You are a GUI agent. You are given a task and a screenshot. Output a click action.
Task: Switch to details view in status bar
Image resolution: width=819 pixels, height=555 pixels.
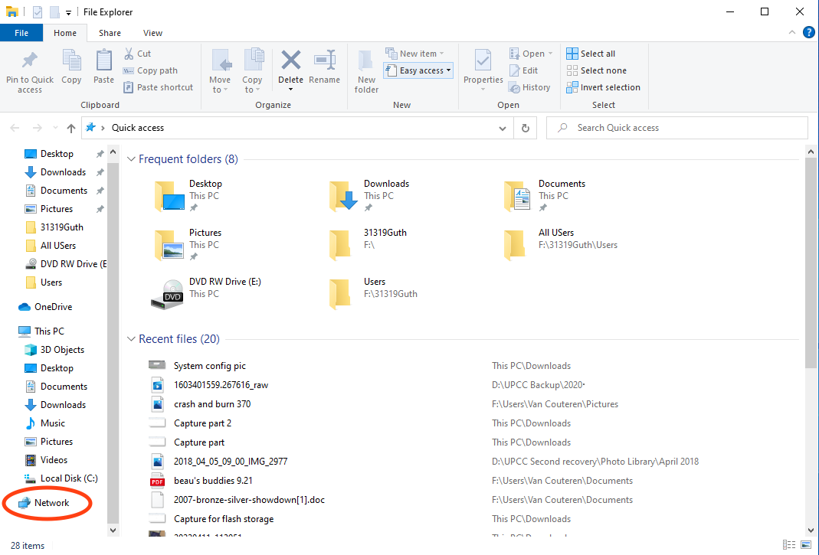[790, 546]
